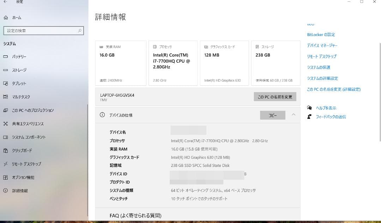Open マルチタスク multitasking icon
This screenshot has height=223, width=381.
pos(6,97)
